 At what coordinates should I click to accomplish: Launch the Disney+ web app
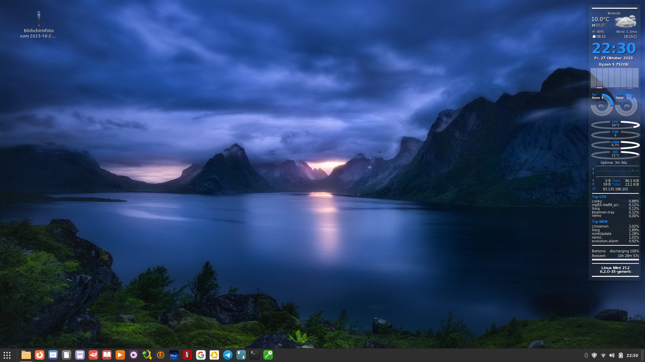tap(174, 355)
